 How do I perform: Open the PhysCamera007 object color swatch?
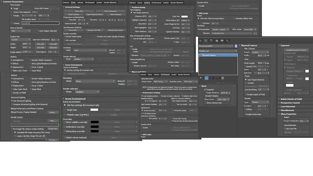click(x=236, y=46)
